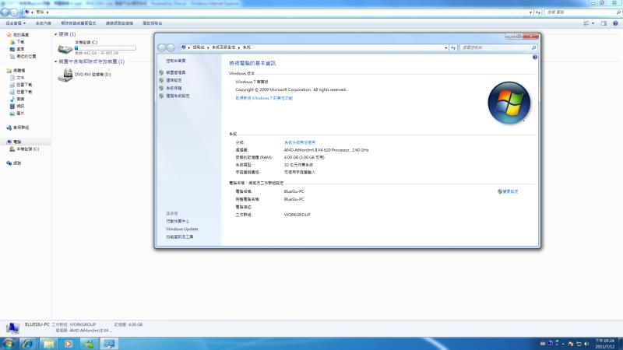Click the volume speaker icon in tray
Image resolution: width=623 pixels, height=350 pixels.
pyautogui.click(x=586, y=344)
